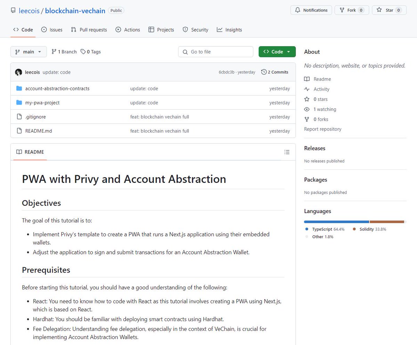This screenshot has width=417, height=345.
Task: Open the README.md file
Action: tap(39, 131)
